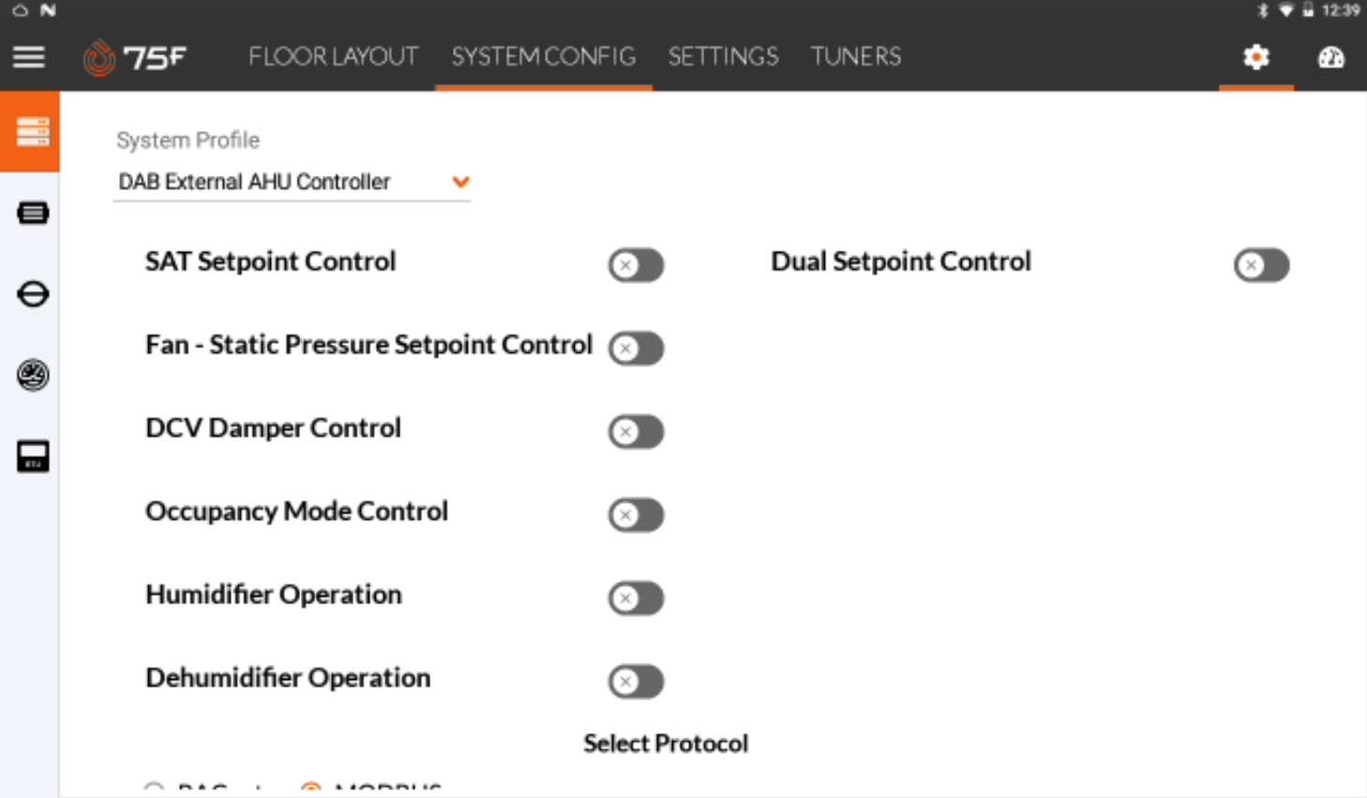The height and width of the screenshot is (798, 1367).
Task: Open the hamburger navigation menu
Action: point(29,57)
